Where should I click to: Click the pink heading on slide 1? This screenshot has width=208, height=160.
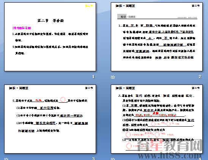coord(22,28)
